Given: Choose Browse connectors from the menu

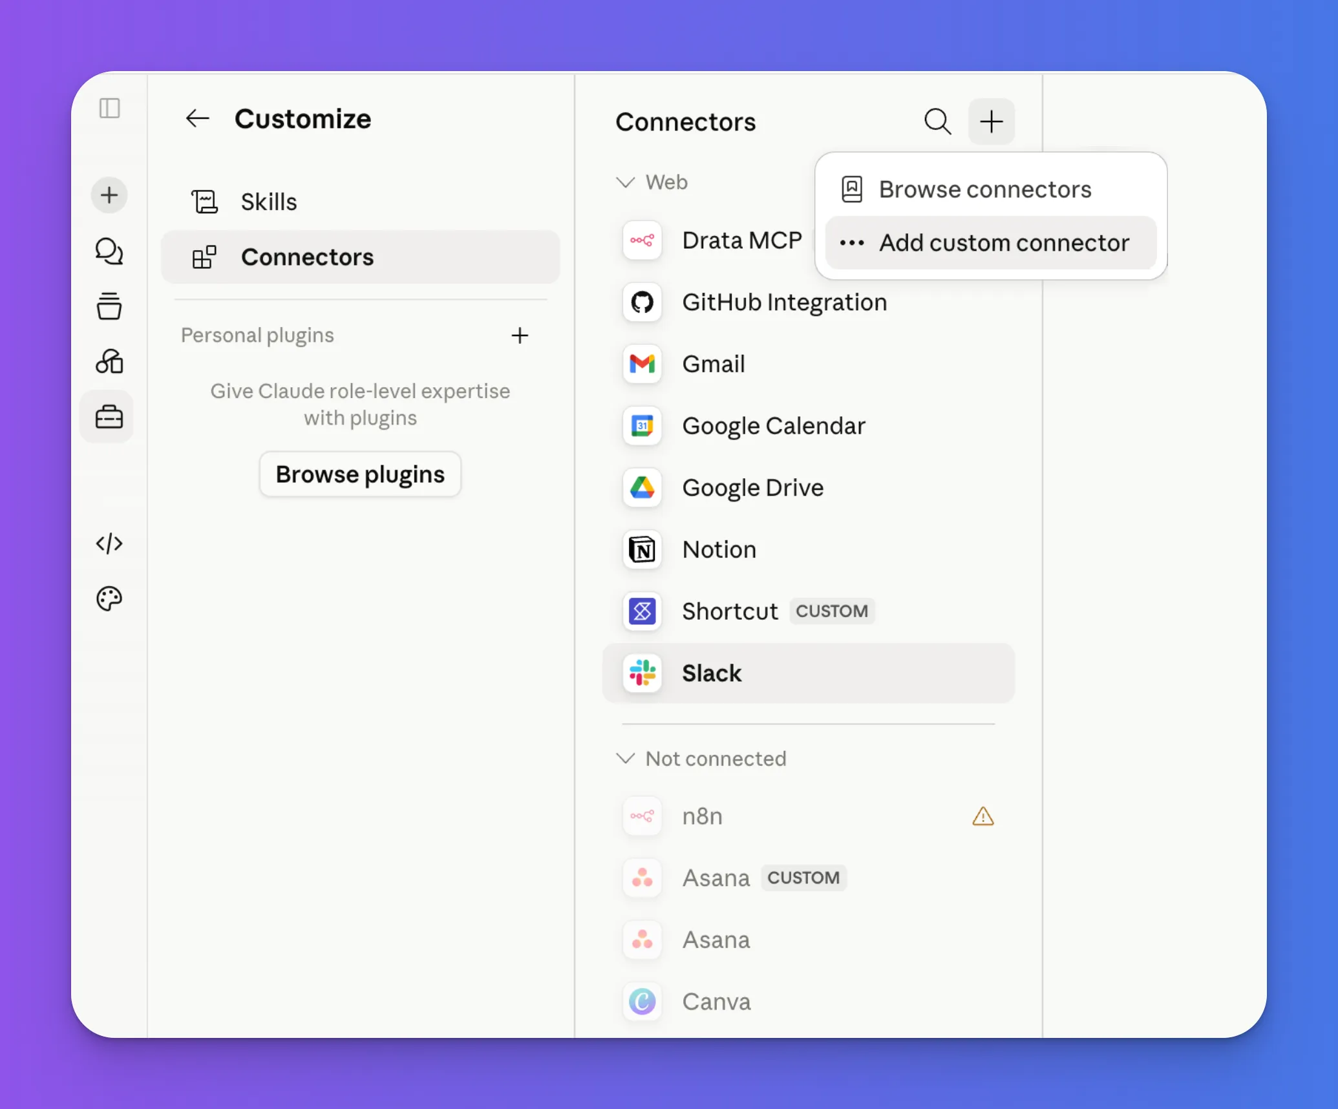Looking at the screenshot, I should point(991,189).
